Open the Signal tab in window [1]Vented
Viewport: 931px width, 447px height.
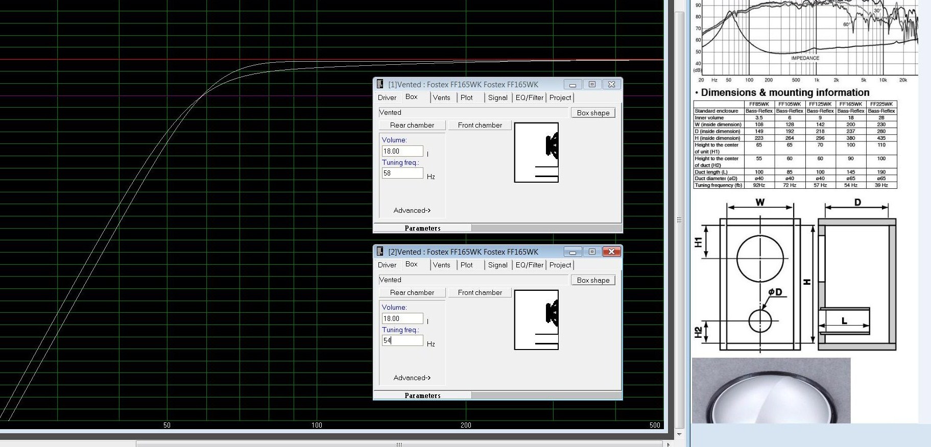(x=498, y=97)
